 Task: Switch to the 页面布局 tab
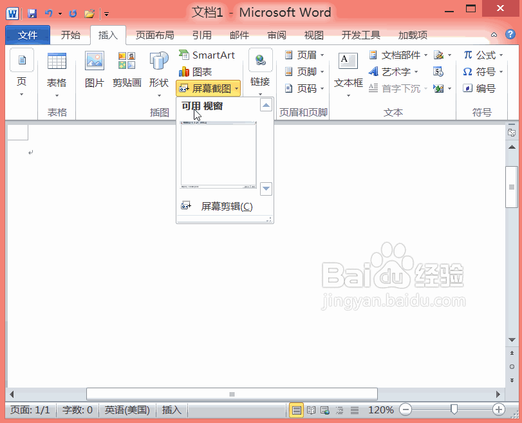pos(155,35)
